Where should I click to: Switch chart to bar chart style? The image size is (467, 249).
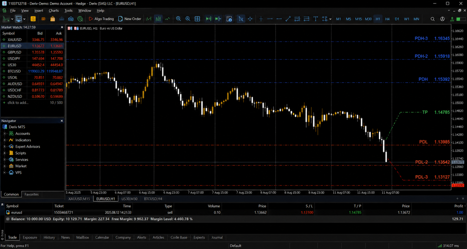tap(149, 19)
